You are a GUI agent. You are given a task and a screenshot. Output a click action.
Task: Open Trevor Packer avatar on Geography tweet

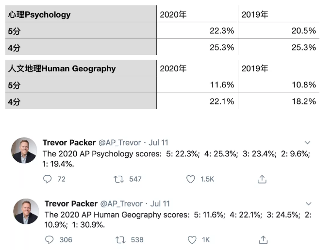[26, 211]
